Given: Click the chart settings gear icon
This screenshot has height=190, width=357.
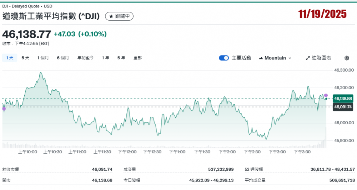Looking at the screenshot, I should [x=347, y=58].
